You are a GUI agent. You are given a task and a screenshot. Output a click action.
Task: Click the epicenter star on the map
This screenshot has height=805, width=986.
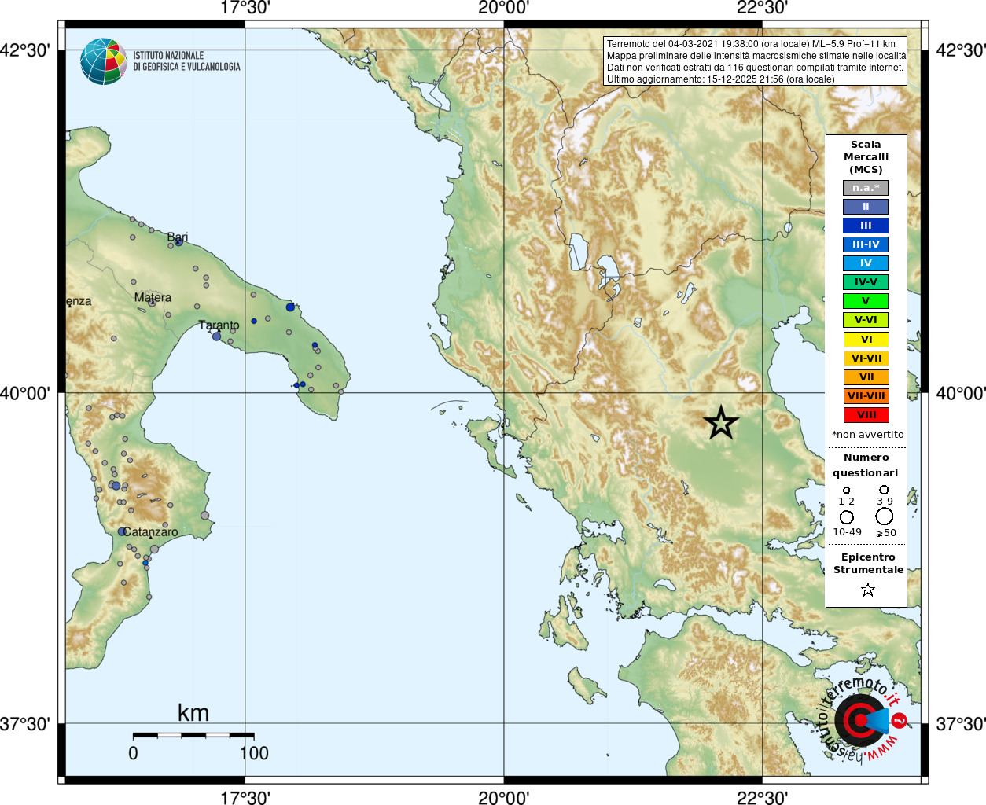point(721,423)
